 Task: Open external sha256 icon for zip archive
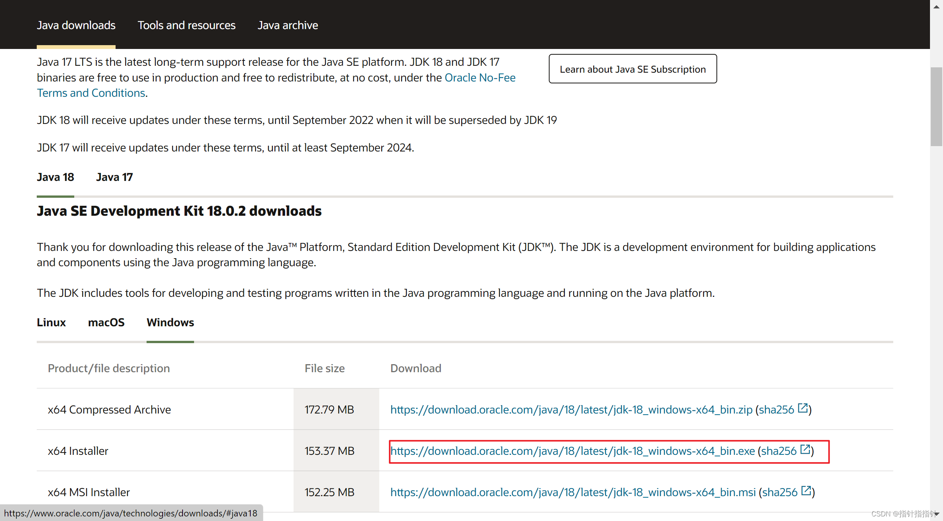pyautogui.click(x=803, y=409)
